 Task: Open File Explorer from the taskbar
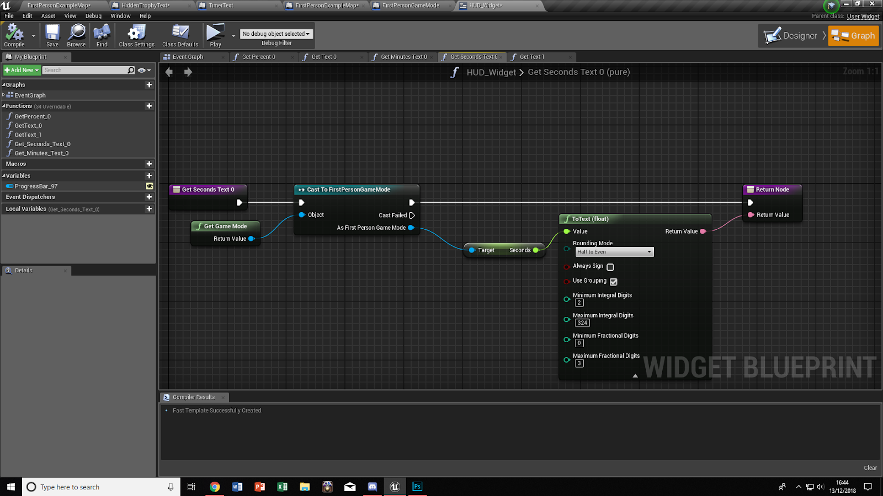click(x=305, y=487)
